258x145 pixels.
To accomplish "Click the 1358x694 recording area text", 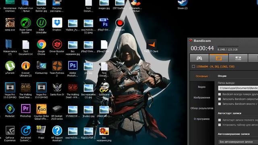I will [x=215, y=66].
